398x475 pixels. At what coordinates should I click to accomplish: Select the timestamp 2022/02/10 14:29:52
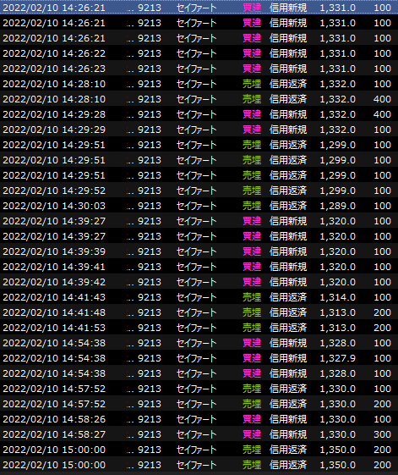pyautogui.click(x=54, y=191)
